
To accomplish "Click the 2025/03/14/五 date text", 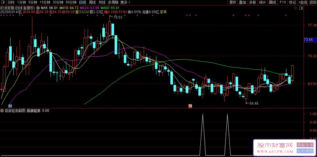I will (11, 12).
